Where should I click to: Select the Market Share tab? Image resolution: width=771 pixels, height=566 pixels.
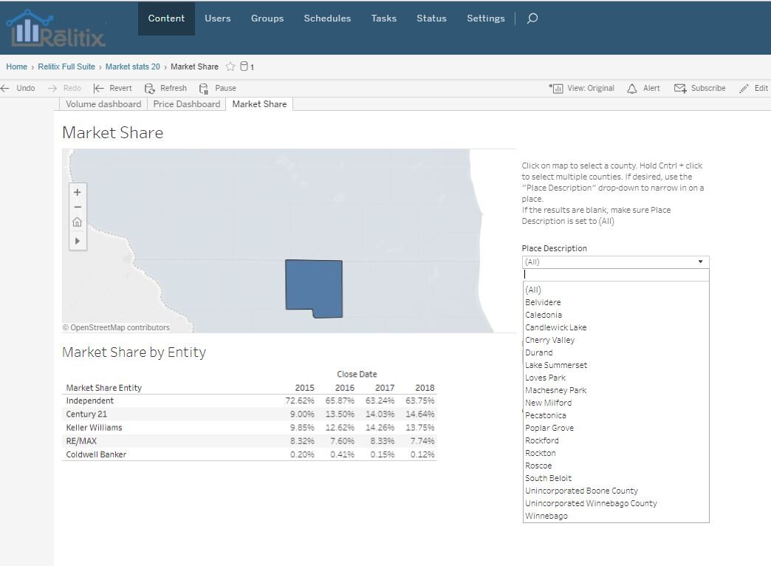(259, 104)
